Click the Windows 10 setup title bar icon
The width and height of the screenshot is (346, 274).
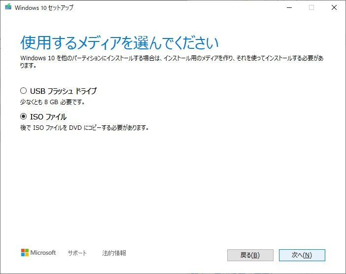pyautogui.click(x=8, y=7)
